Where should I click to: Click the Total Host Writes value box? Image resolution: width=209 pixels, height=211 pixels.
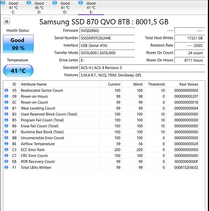[x=190, y=38]
